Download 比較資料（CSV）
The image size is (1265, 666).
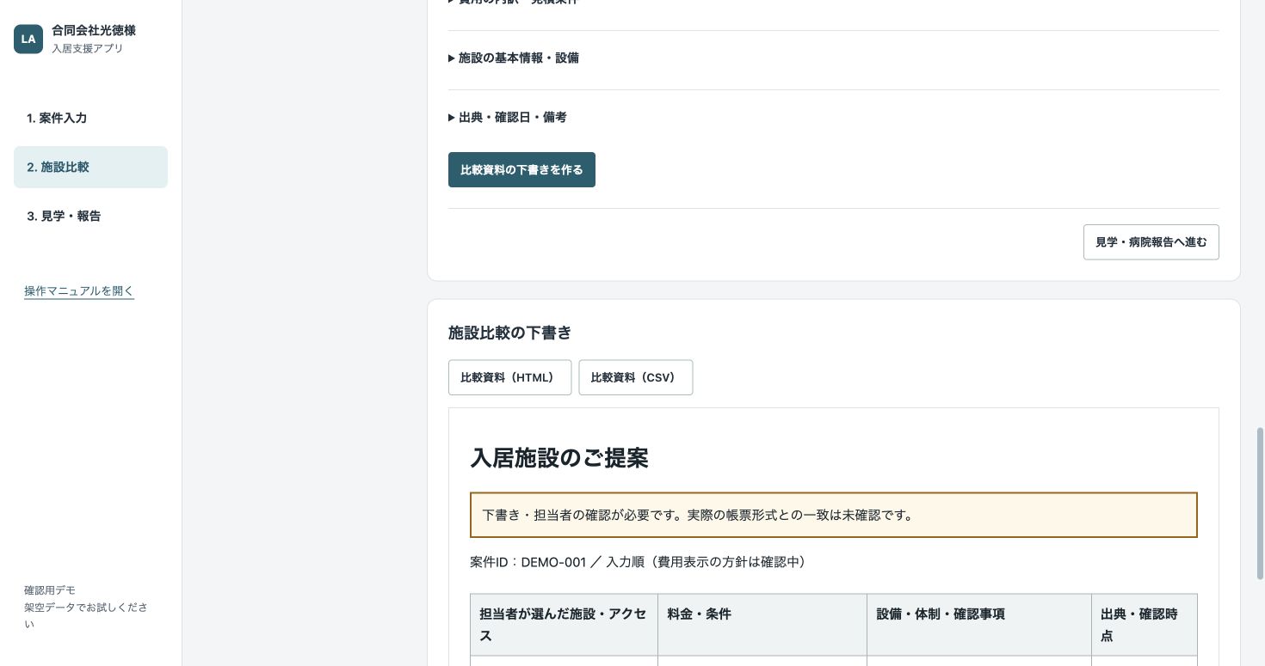coord(635,377)
